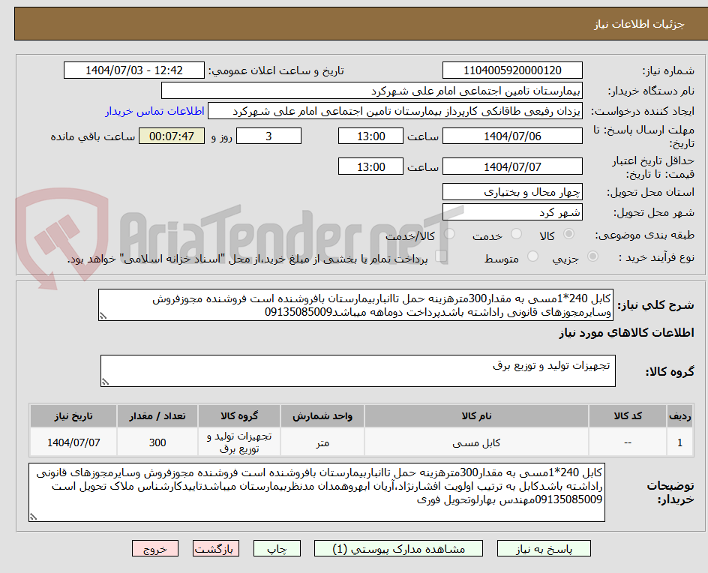Select the کالا radio button
Image resolution: width=708 pixels, height=573 pixels.
pos(568,234)
